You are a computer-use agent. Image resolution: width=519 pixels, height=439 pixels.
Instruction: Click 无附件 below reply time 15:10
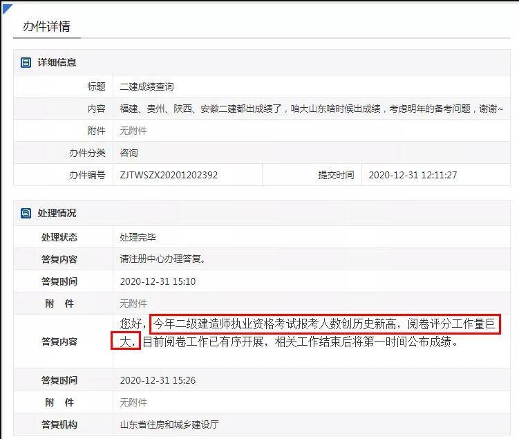(x=133, y=303)
